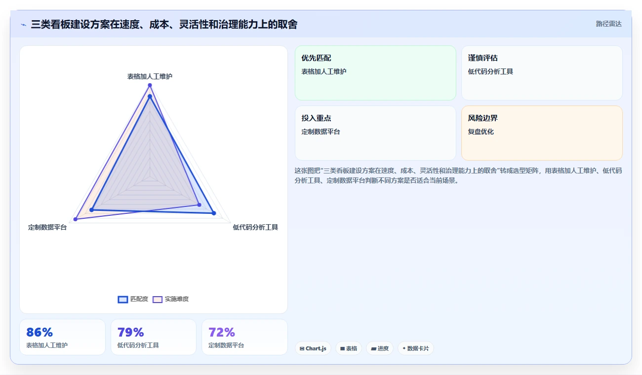
Task: Click the blue 匹配度 point near 低代码分析工具
Action: click(214, 213)
